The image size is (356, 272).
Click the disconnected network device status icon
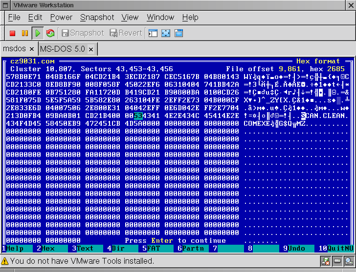click(326, 261)
